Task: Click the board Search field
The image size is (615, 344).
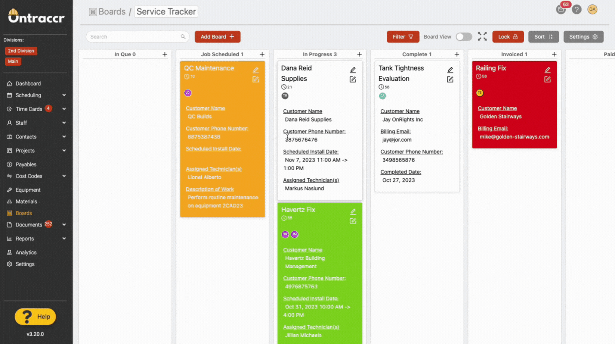Action: (135, 37)
